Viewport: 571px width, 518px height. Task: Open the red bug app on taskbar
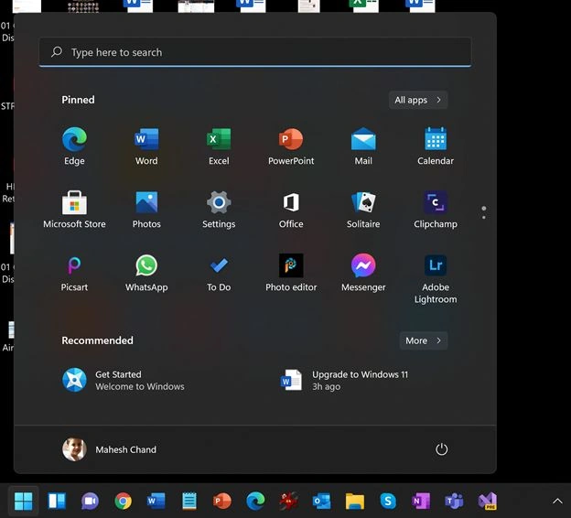pos(288,501)
